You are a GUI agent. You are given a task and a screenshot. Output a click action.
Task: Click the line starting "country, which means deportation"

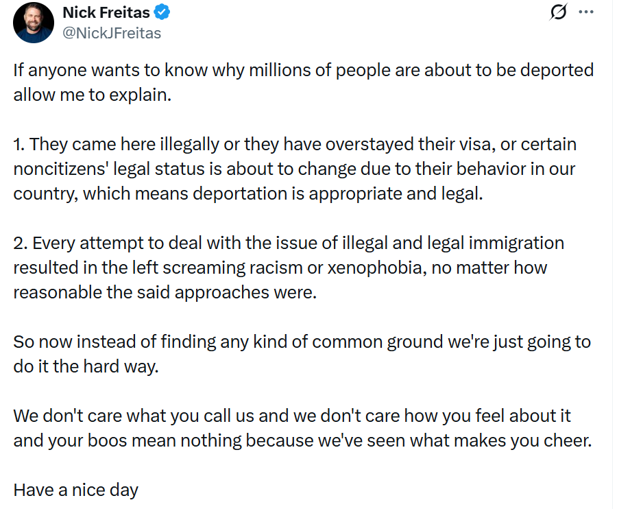tap(248, 193)
